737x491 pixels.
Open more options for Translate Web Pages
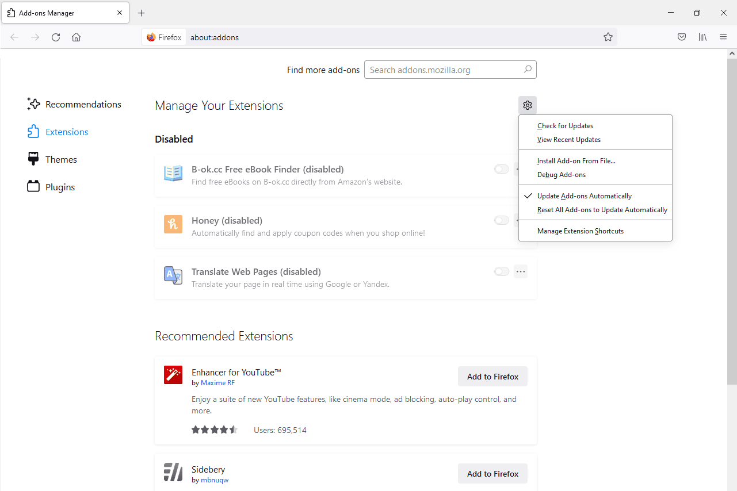pos(521,271)
